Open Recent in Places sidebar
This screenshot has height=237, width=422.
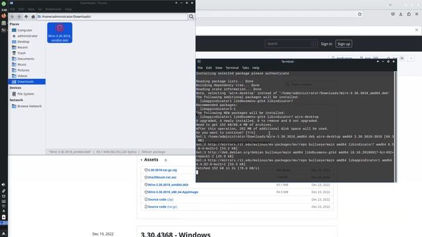22,47
